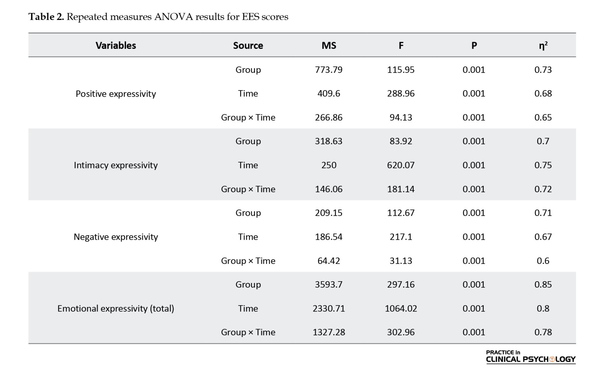The image size is (589, 372).
Task: Click the MS value 64.42
Action: [x=329, y=261]
